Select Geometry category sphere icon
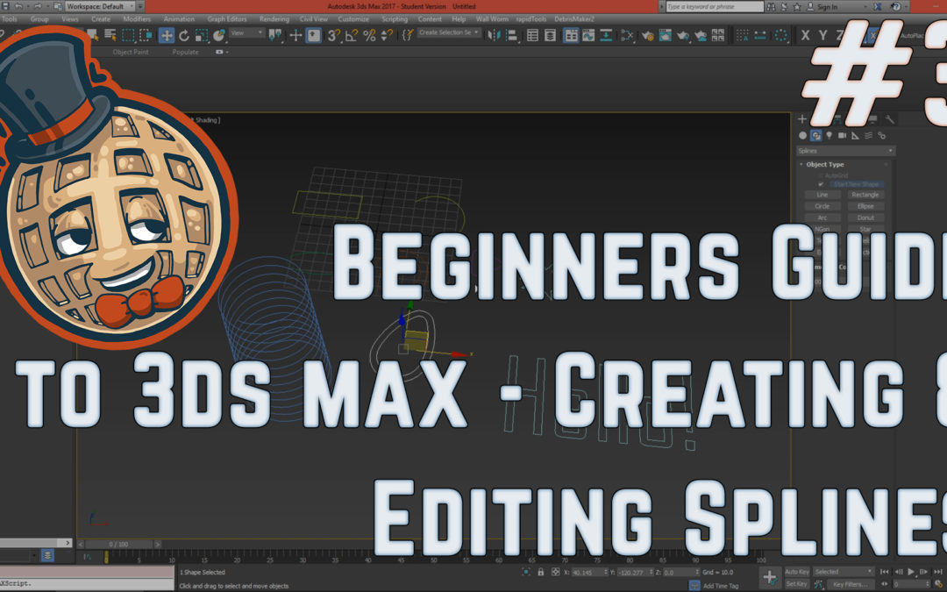This screenshot has width=947, height=592. [x=802, y=135]
